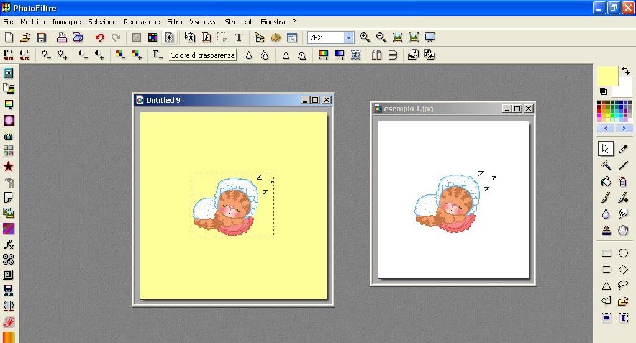Select the Clone stamp tool
The width and height of the screenshot is (636, 343).
[606, 231]
